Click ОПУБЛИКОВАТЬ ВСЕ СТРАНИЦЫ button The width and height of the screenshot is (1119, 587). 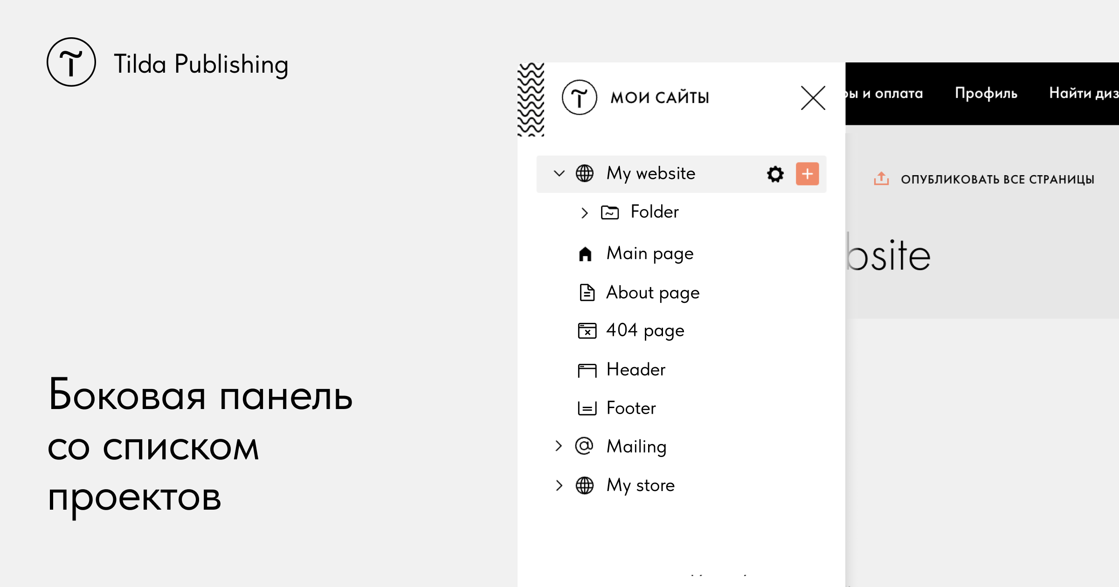(997, 179)
